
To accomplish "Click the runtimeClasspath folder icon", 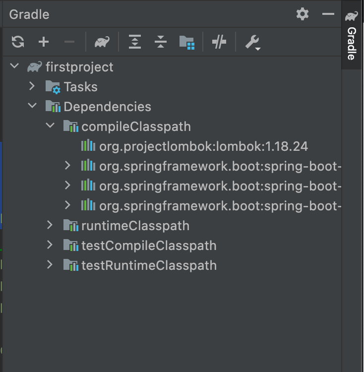I will [71, 225].
